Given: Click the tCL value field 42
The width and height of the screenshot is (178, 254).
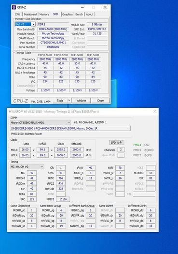Looking at the screenshot, I should [32, 173].
